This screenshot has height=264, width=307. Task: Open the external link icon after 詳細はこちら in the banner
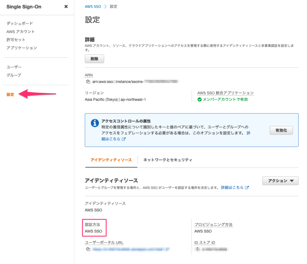point(123,139)
